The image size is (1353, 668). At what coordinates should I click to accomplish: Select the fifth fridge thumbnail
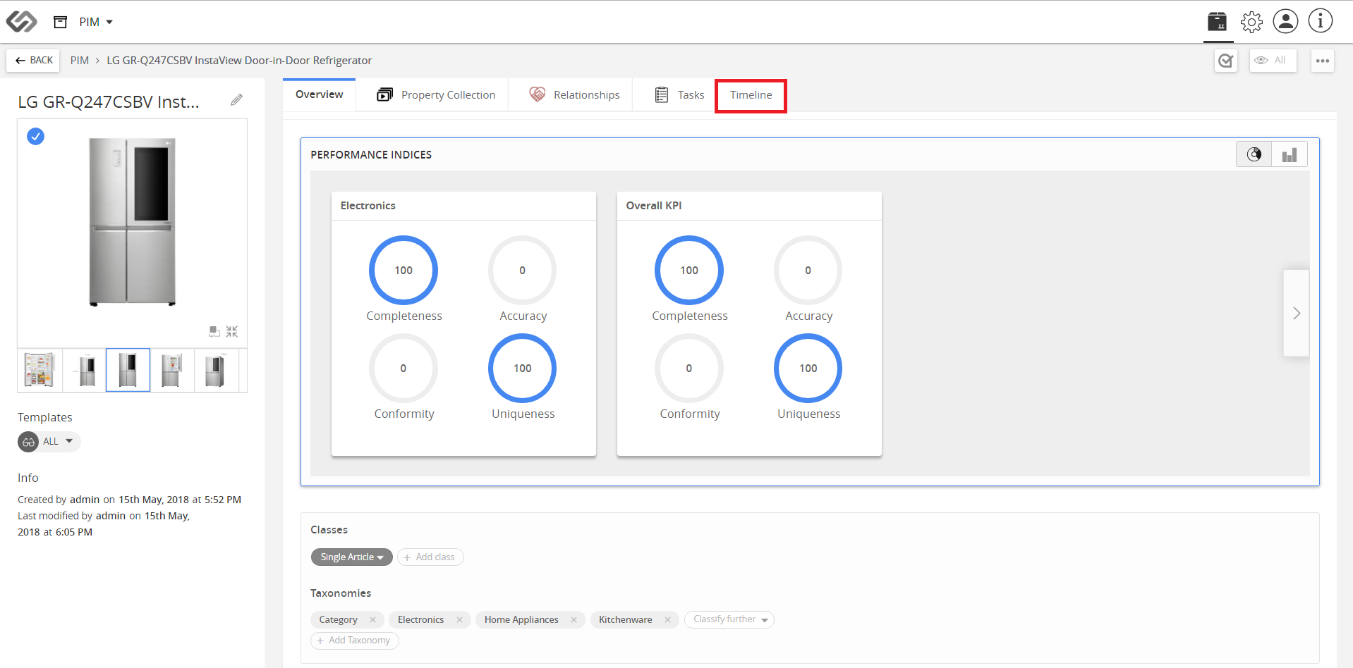(216, 370)
